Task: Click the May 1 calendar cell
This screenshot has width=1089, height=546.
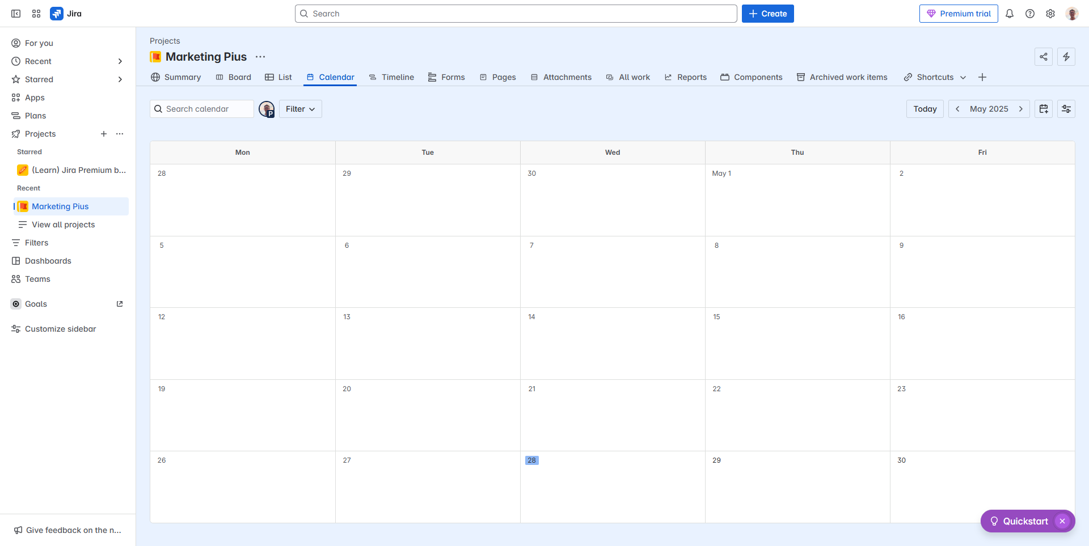Action: tap(797, 200)
